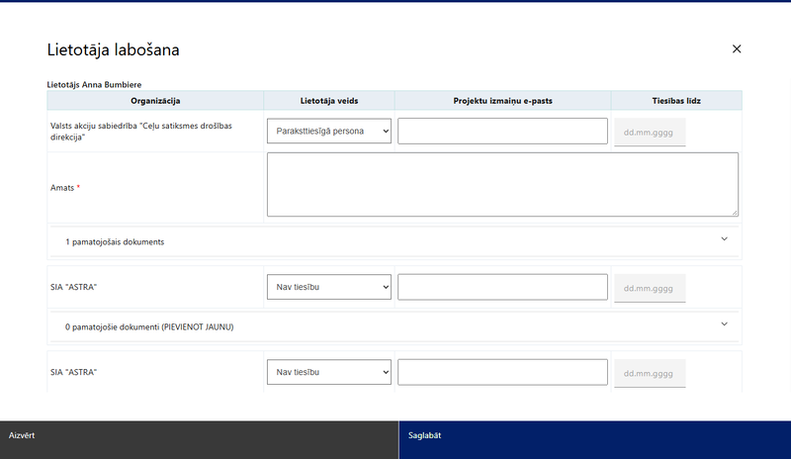Screen dimensions: 791x459
Task: Click the Organizācija column header
Action: 155,101
